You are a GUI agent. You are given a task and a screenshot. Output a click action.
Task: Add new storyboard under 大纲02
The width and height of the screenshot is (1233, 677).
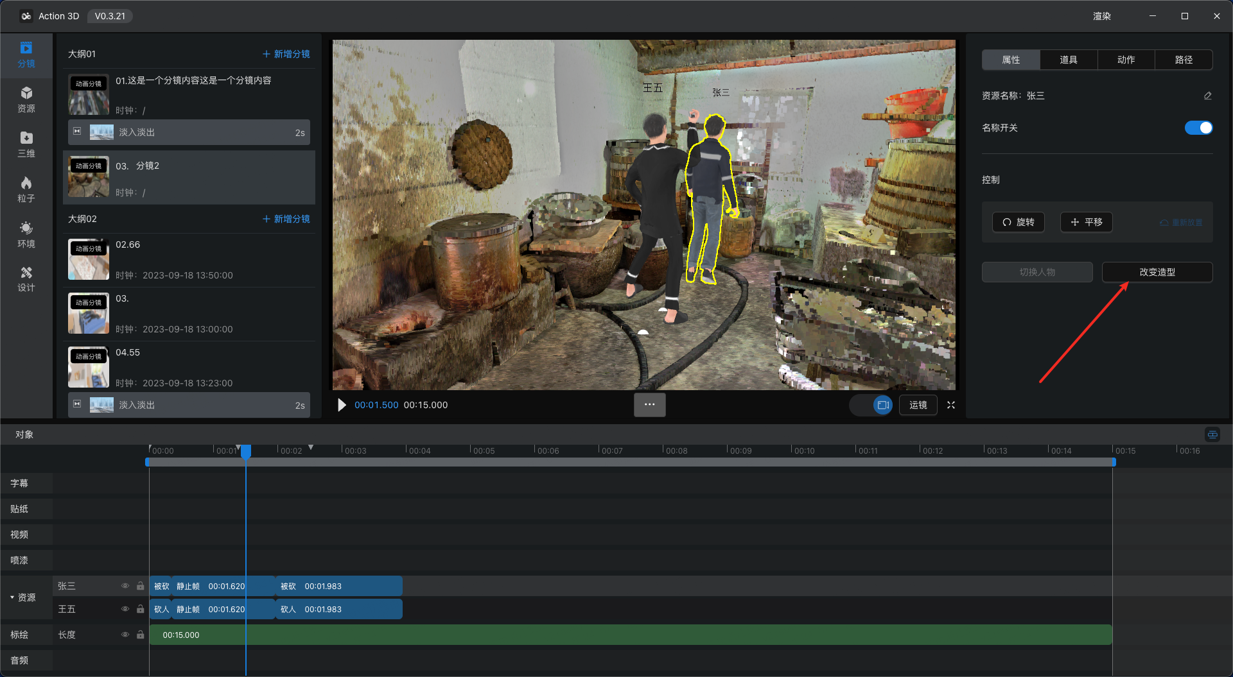coord(286,219)
